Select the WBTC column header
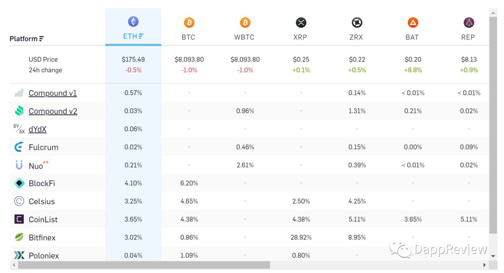The height and width of the screenshot is (273, 504). click(244, 37)
